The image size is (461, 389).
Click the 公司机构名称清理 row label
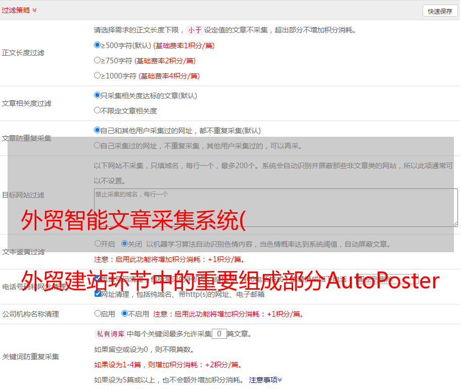point(30,314)
